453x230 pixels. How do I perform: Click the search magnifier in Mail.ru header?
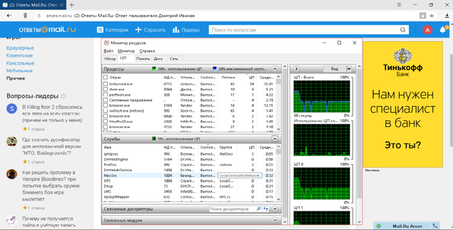[x=403, y=30]
